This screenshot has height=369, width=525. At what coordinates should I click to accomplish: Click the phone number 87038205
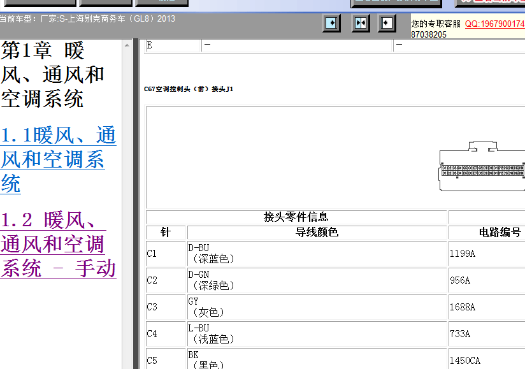(x=429, y=34)
